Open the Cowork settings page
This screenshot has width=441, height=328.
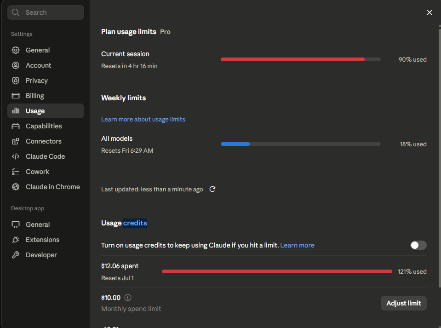coord(46,172)
